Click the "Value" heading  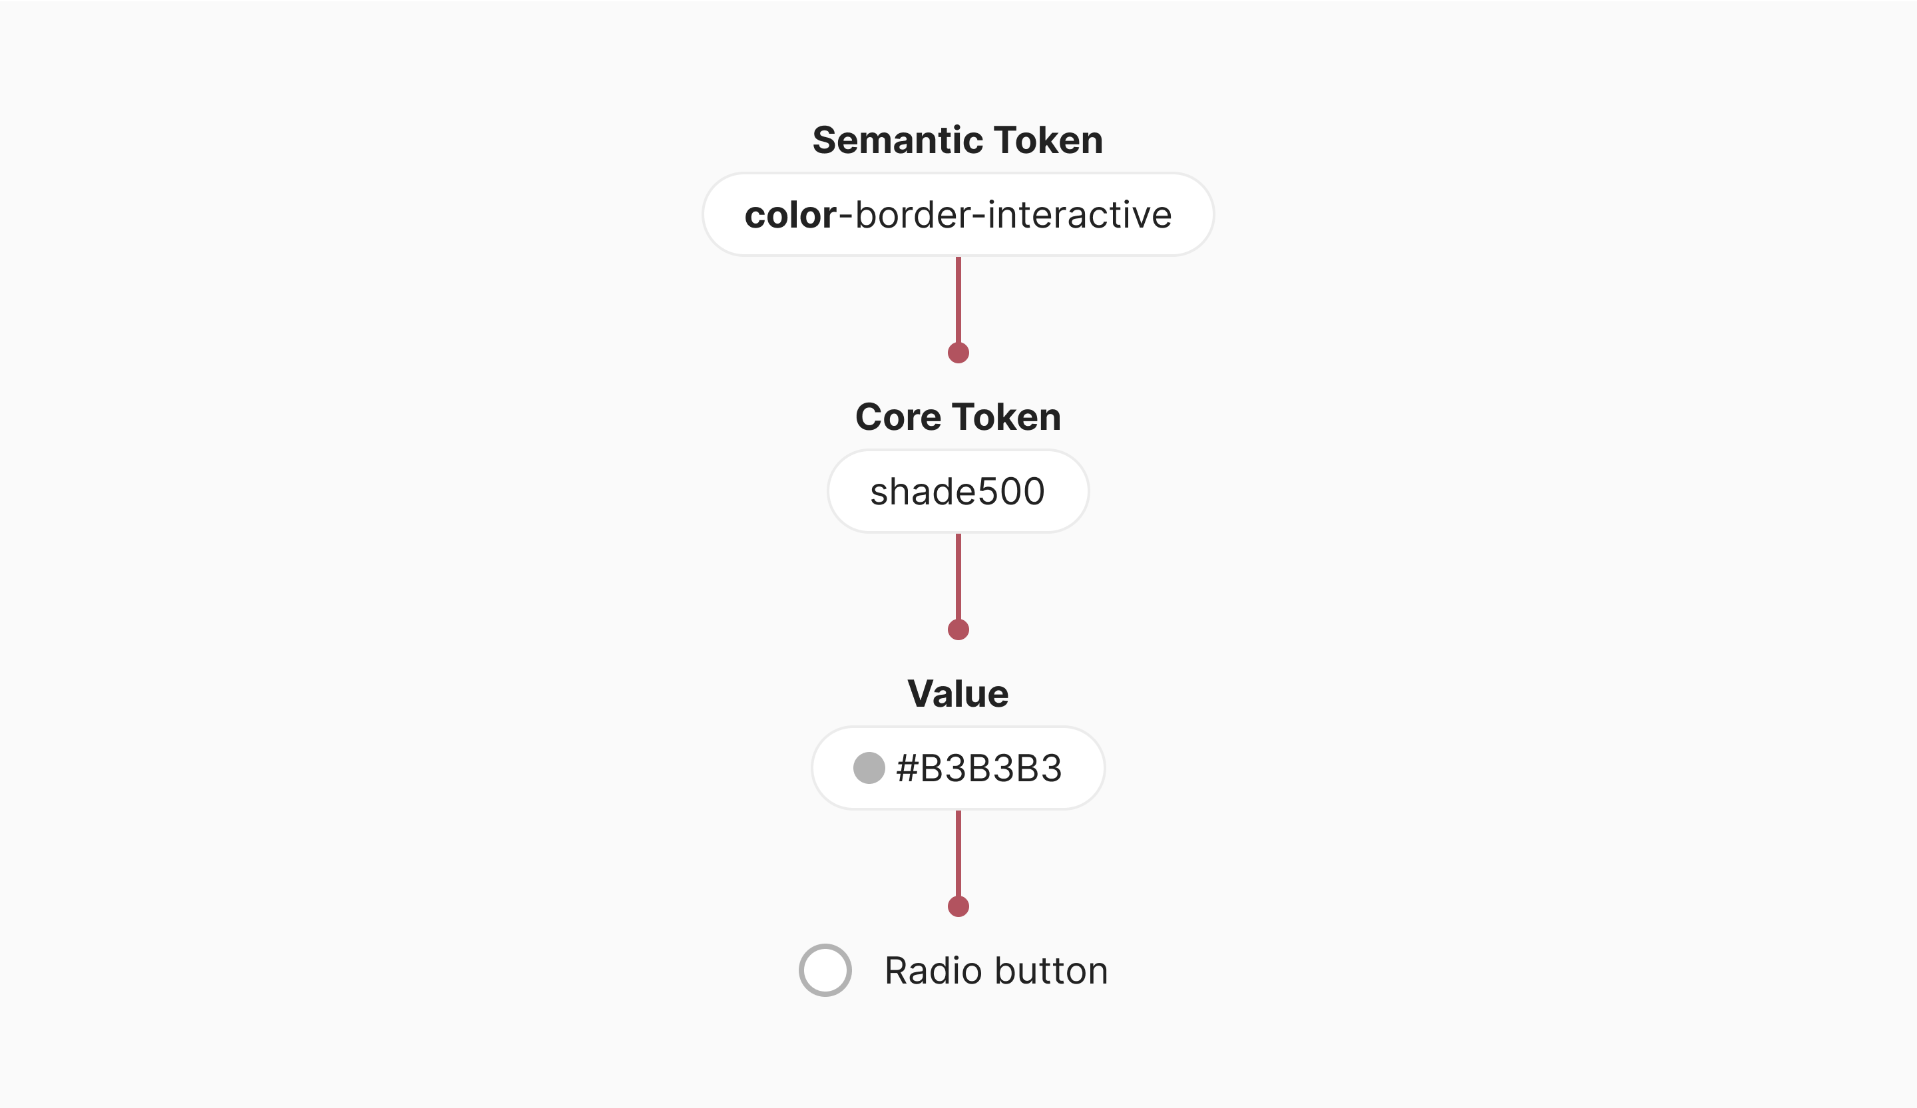pos(958,693)
